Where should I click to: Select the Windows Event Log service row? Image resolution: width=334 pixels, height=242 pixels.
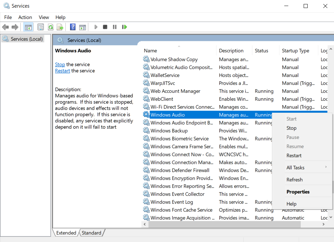tap(172, 202)
